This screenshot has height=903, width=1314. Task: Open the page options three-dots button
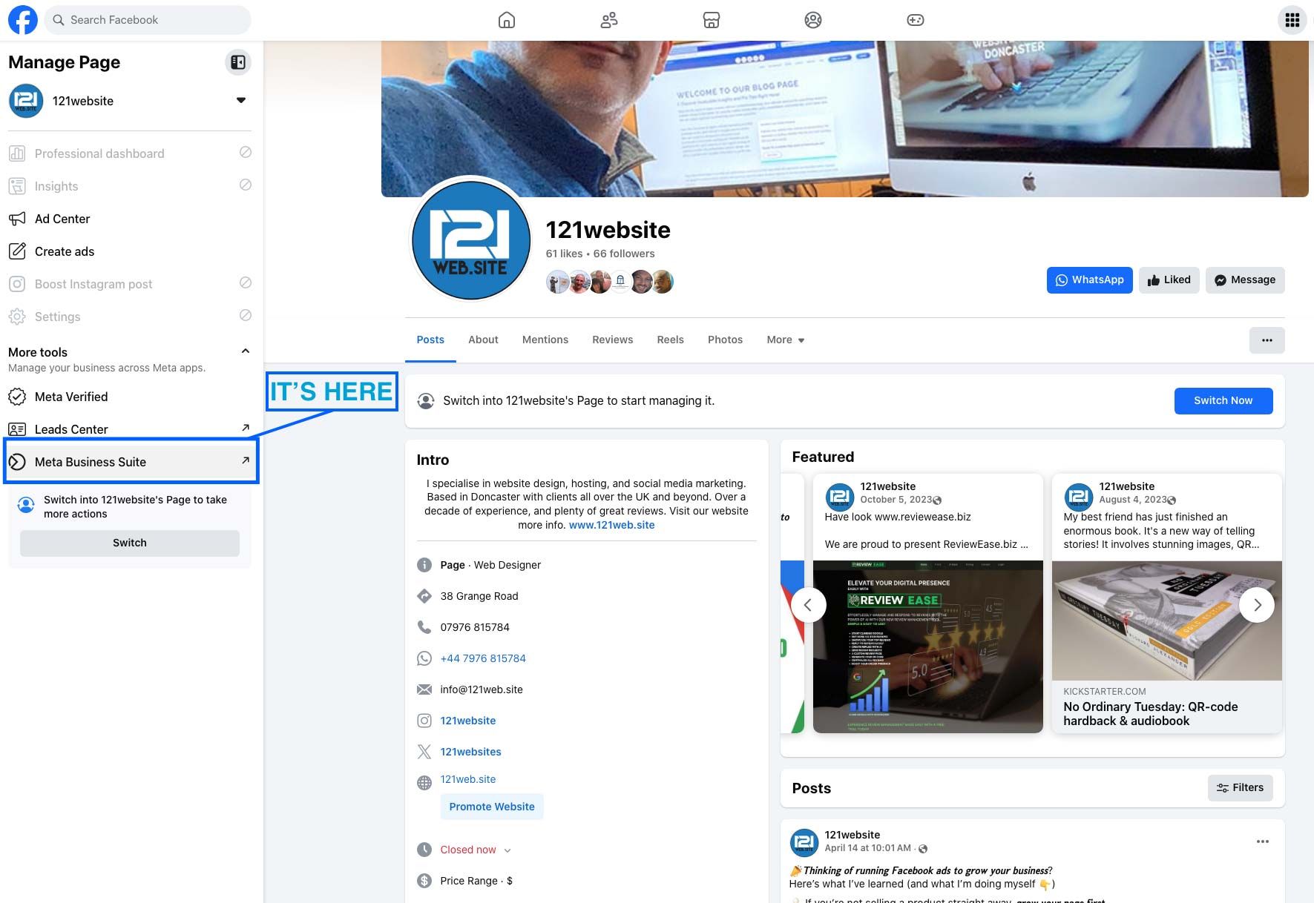click(1267, 340)
